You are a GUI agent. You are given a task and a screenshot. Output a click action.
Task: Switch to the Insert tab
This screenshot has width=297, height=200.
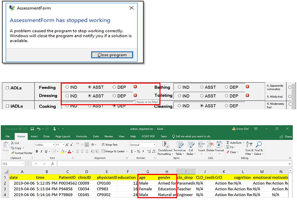tap(34, 136)
